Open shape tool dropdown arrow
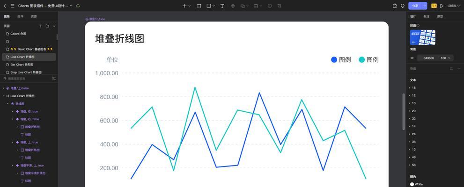Screen dimensions: 464x187 (x=214, y=6)
